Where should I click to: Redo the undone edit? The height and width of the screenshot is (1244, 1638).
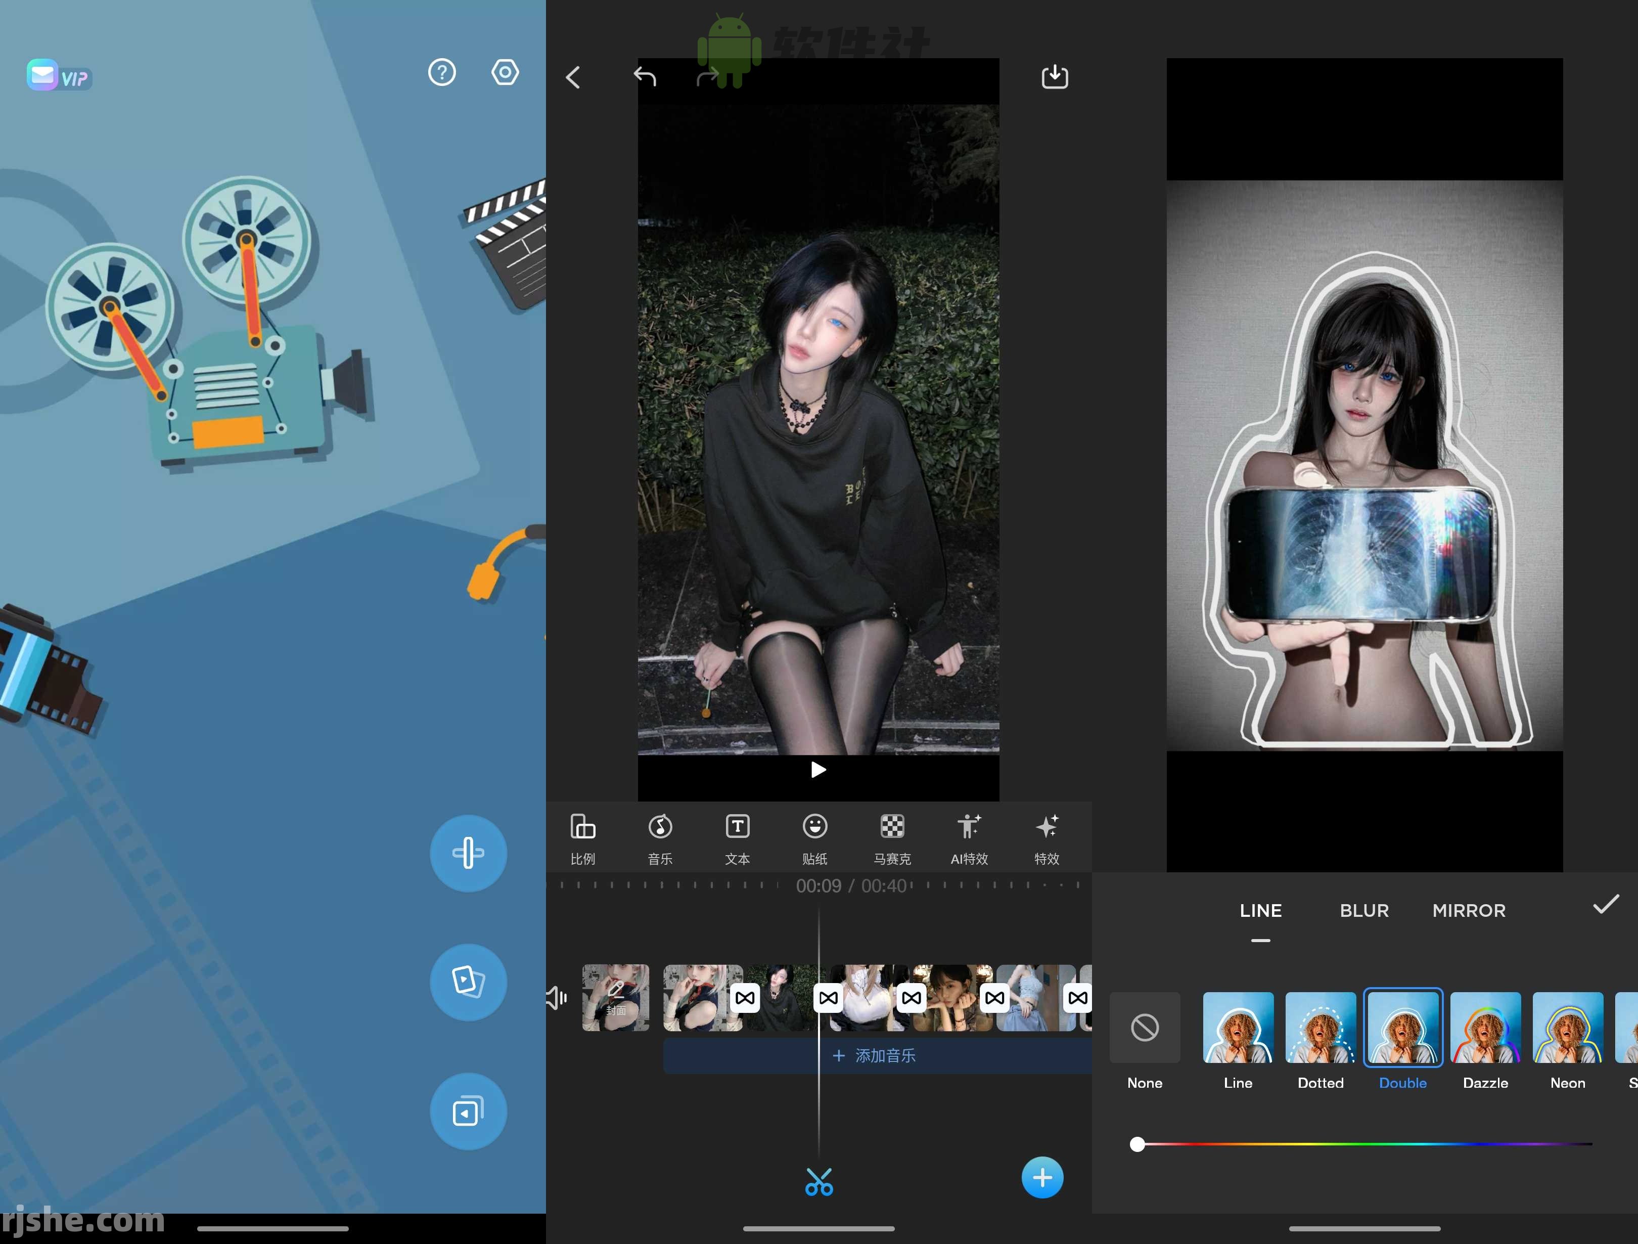tap(709, 76)
